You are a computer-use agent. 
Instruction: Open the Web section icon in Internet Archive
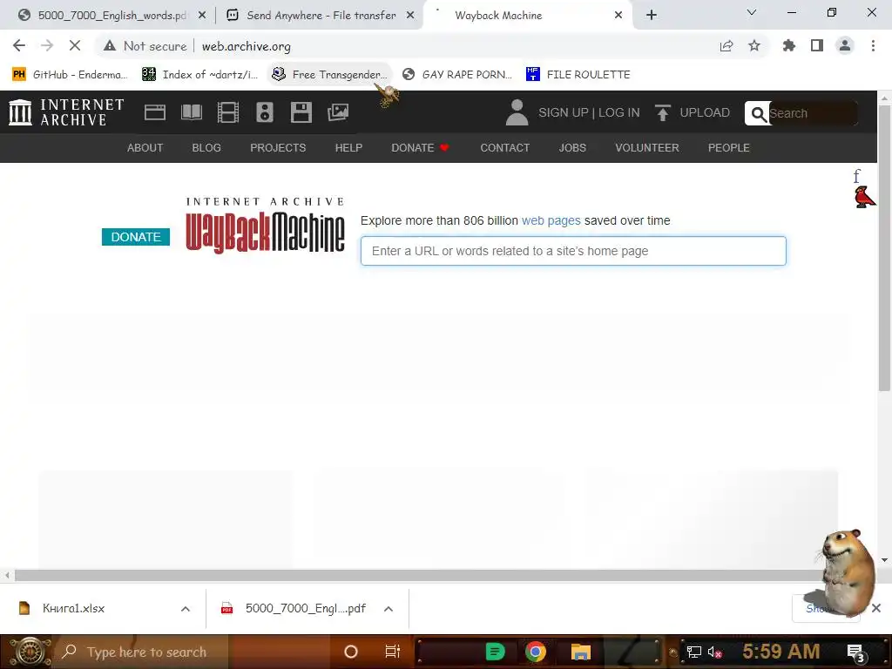(155, 112)
